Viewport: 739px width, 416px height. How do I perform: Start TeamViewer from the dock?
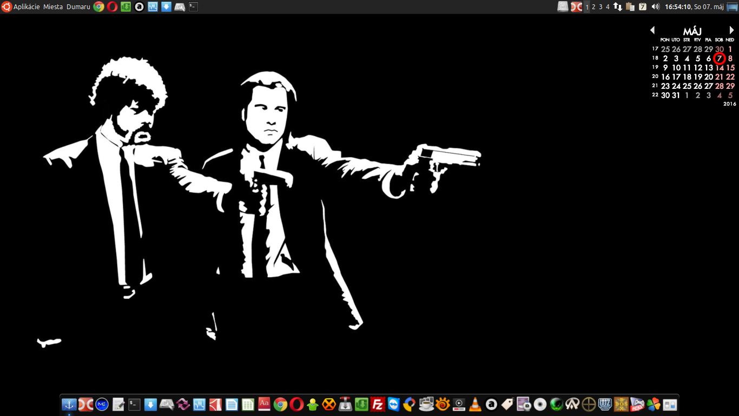[x=394, y=404]
